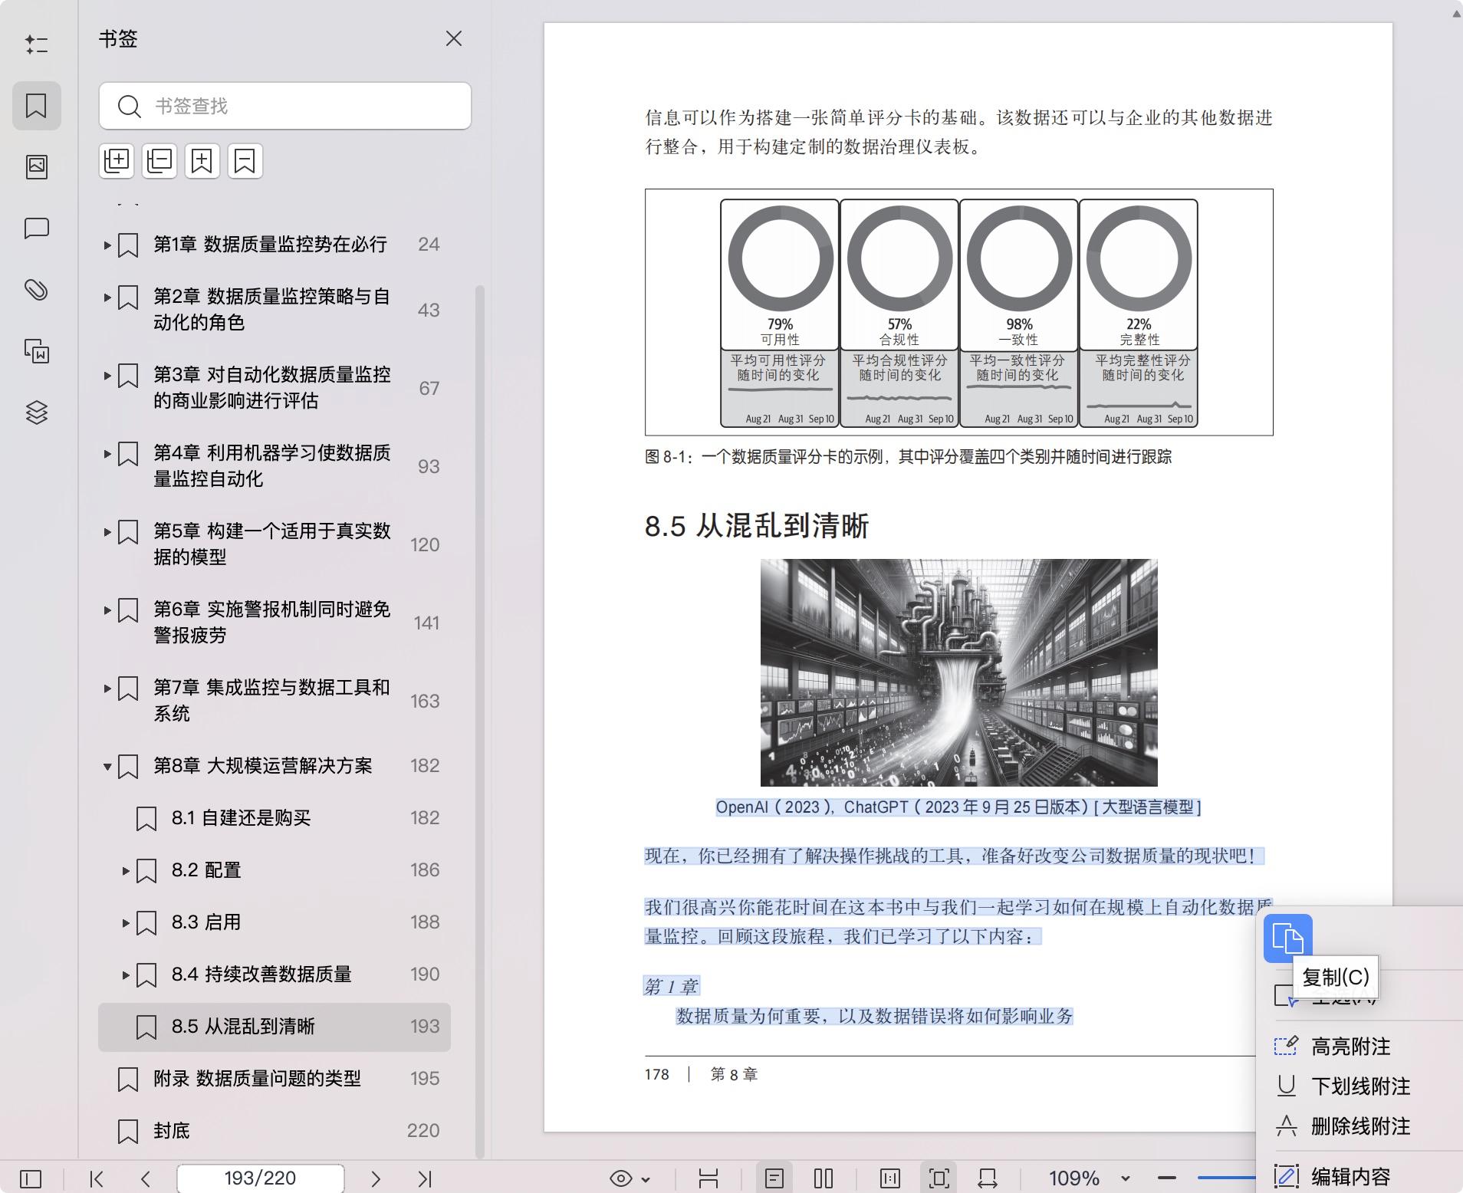Delete bookmark icon
Screen dimensions: 1463x1193
(245, 161)
